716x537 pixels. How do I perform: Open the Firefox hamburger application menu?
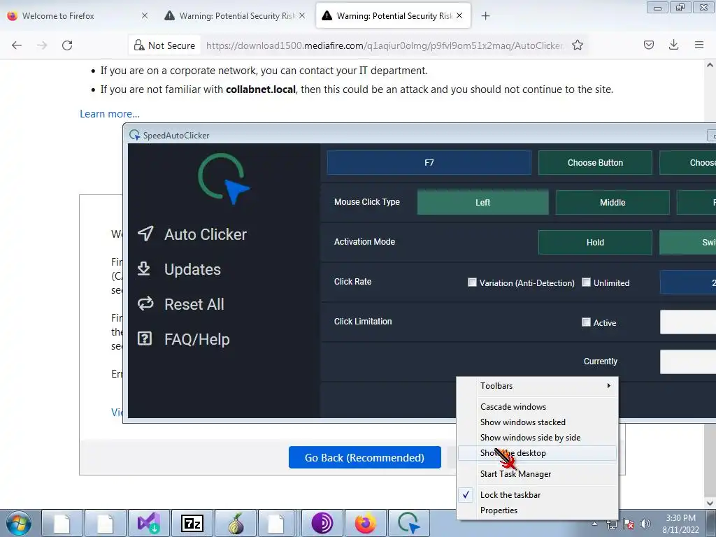699,45
